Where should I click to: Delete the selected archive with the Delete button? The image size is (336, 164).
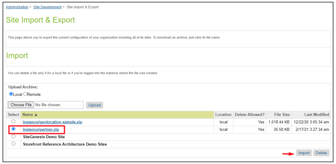click(321, 153)
